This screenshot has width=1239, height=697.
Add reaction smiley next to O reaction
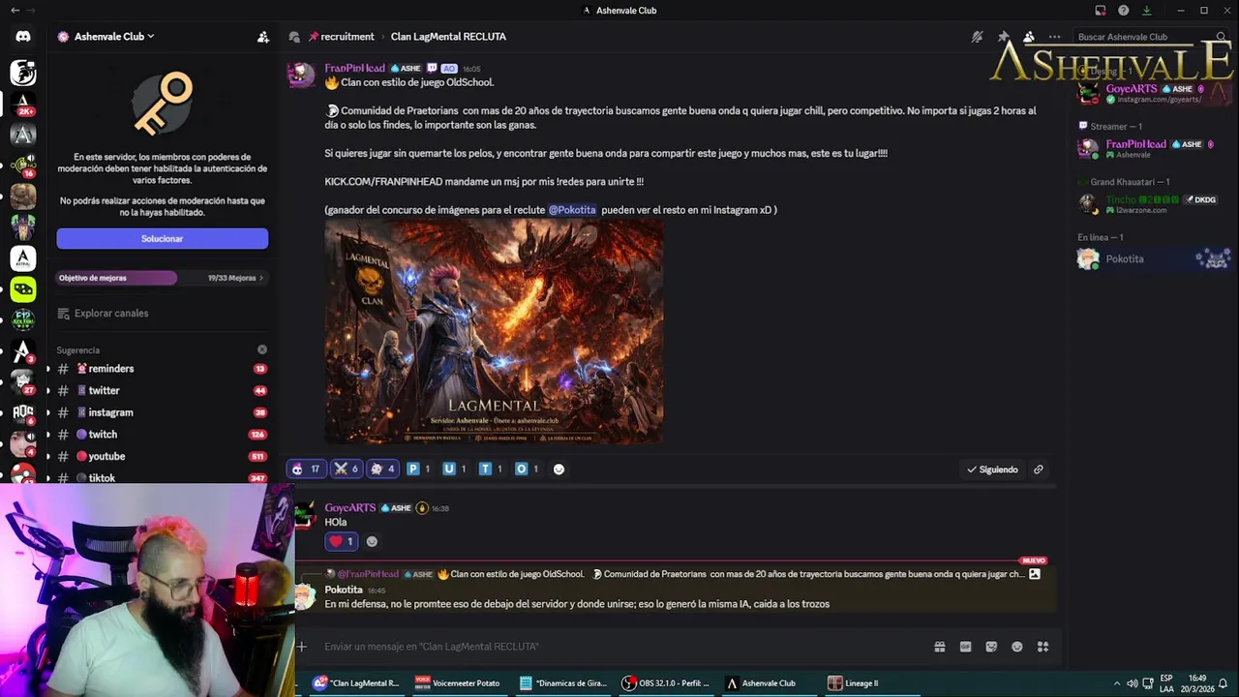tap(559, 469)
